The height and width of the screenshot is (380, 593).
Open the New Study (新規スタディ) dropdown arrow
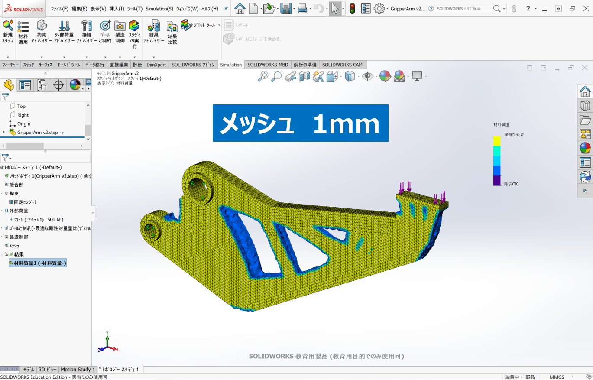(x=8, y=57)
